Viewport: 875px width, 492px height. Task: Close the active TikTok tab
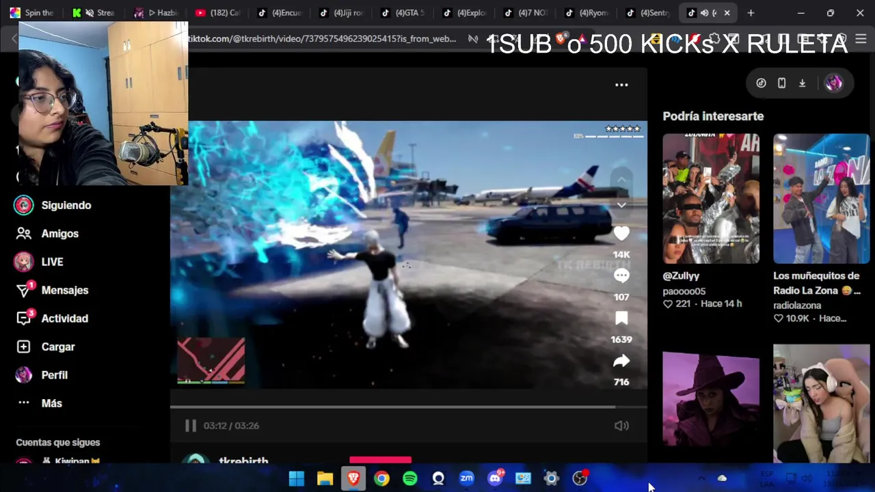727,12
